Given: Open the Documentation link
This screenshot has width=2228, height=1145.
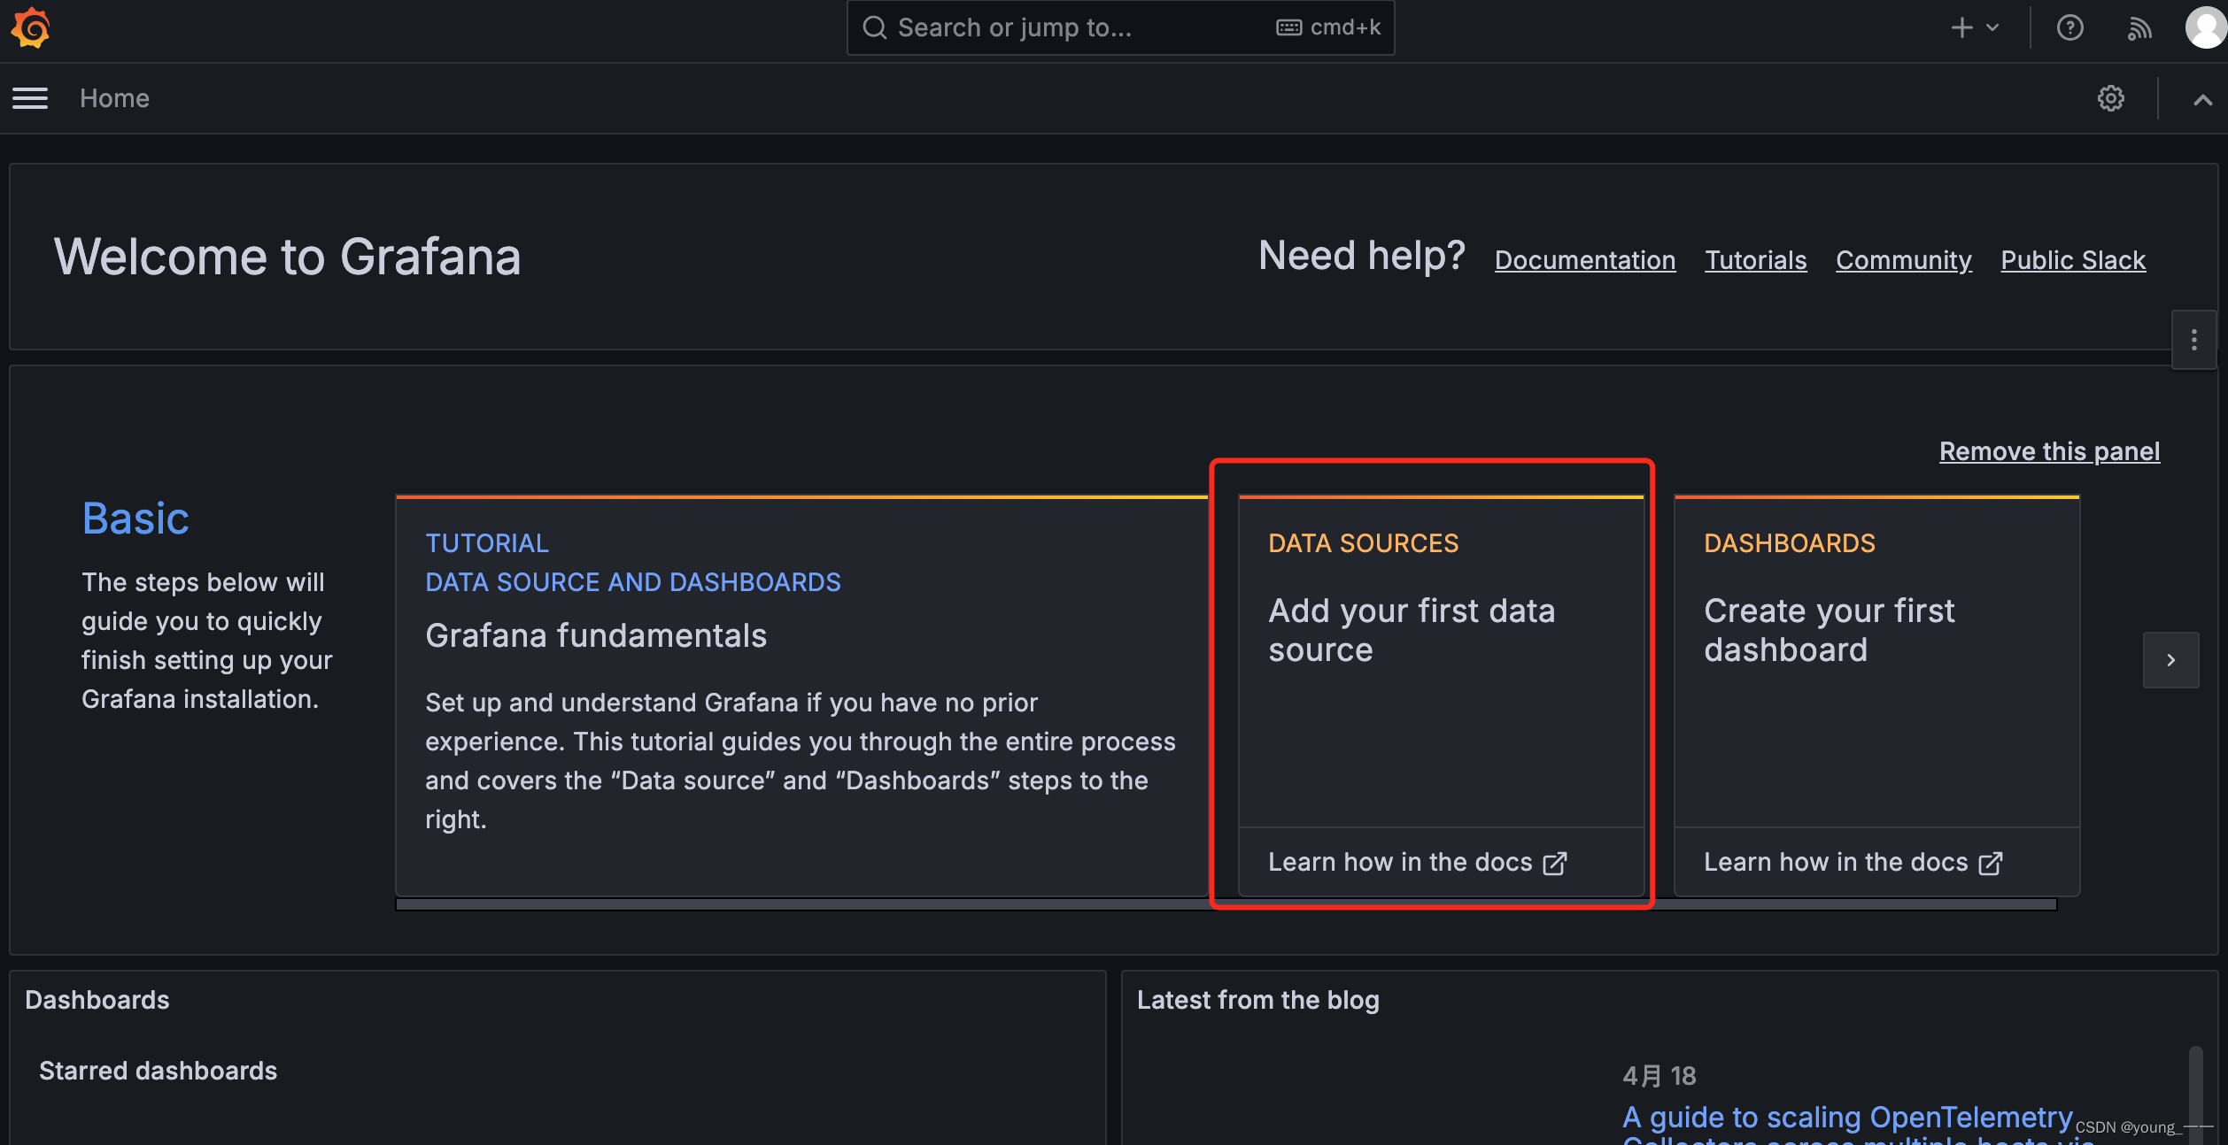Looking at the screenshot, I should (1584, 260).
